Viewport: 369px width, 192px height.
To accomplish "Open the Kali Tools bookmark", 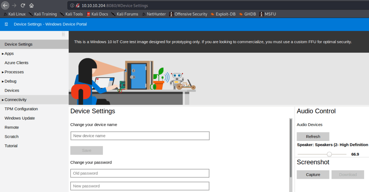I will [x=71, y=14].
